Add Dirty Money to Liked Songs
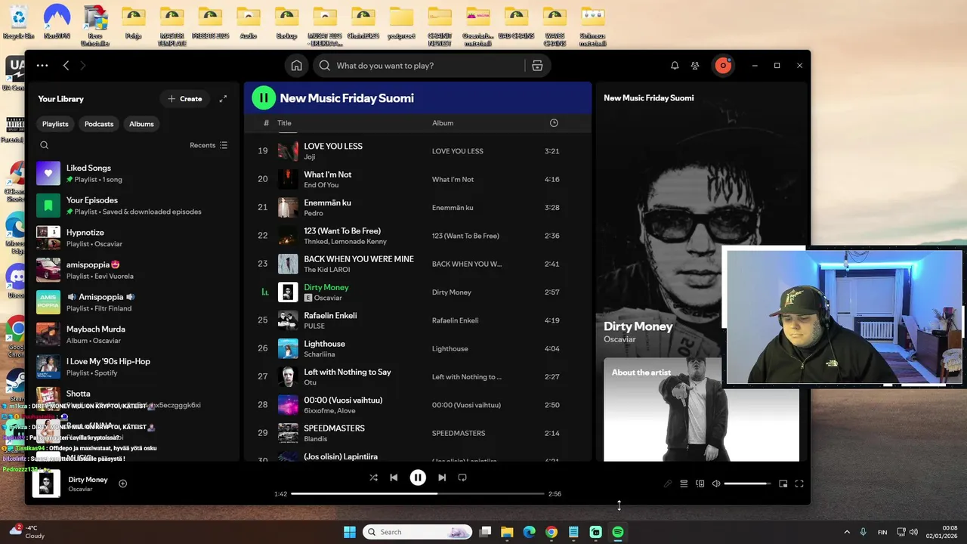 tap(123, 484)
